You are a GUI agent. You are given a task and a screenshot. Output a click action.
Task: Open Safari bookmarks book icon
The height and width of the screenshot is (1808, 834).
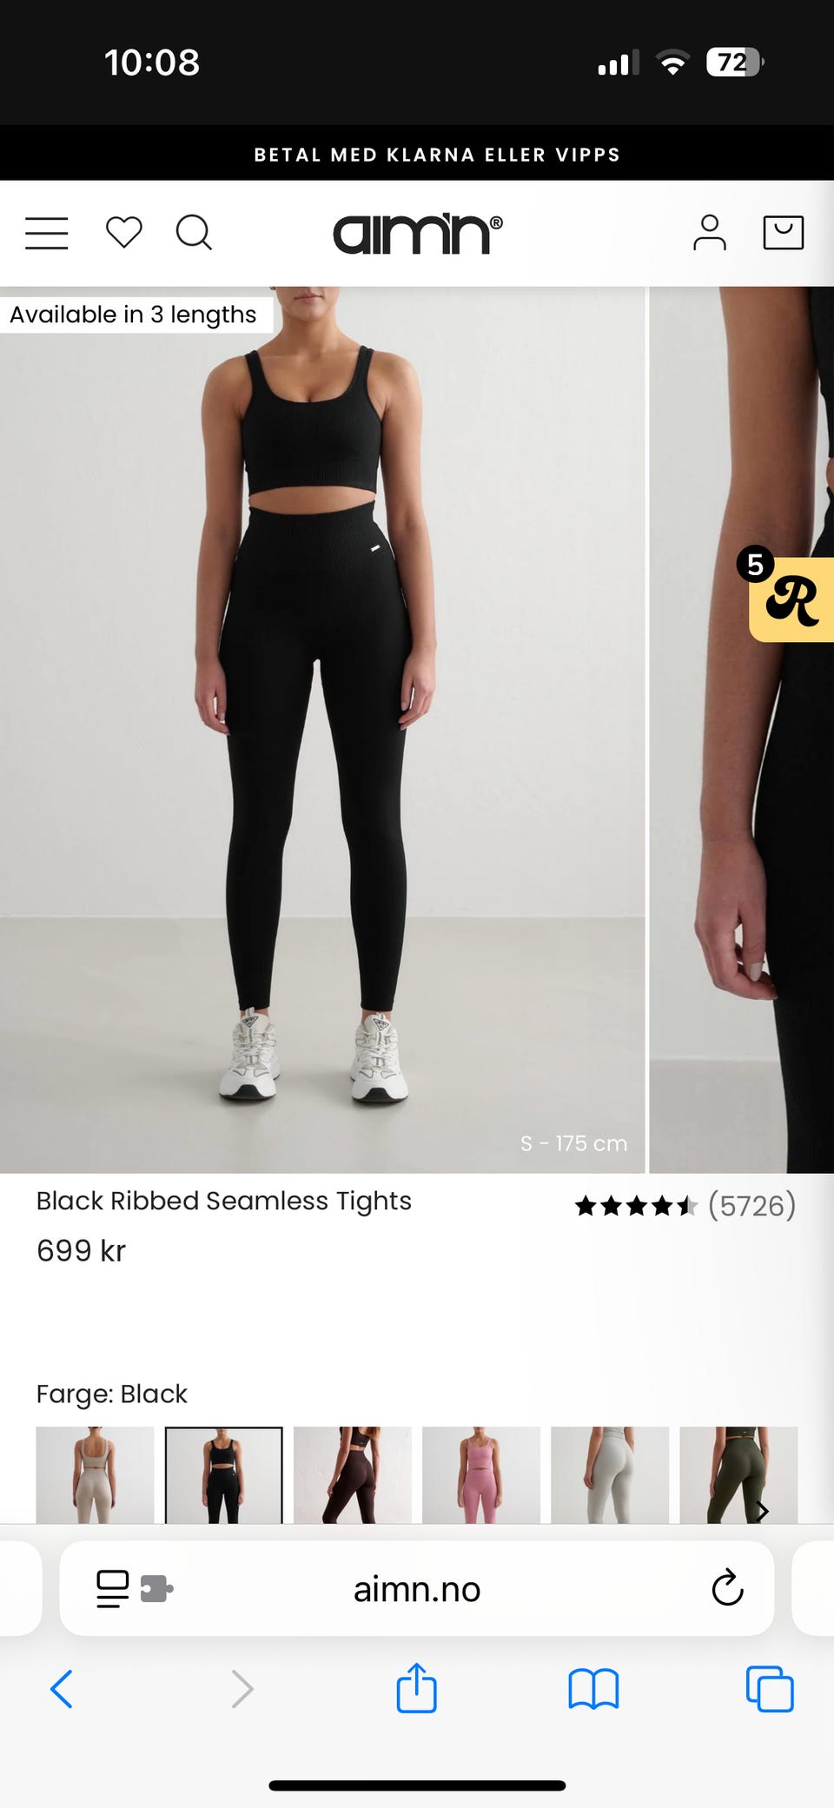[x=593, y=1689]
